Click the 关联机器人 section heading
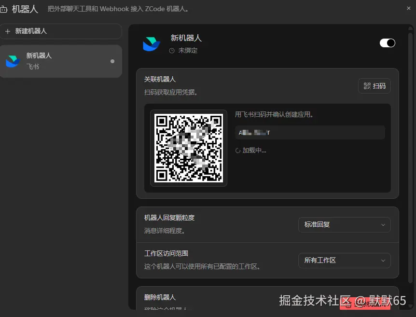416x317 pixels. point(160,79)
